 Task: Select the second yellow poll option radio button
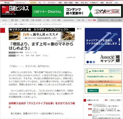(87, 85)
